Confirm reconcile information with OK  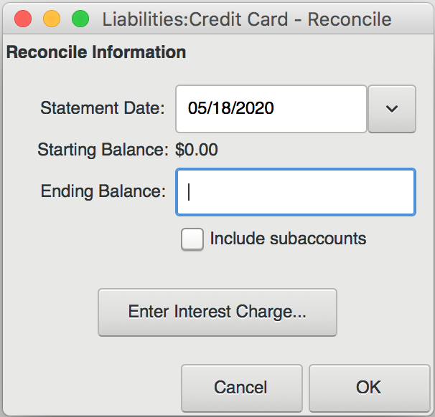369,388
